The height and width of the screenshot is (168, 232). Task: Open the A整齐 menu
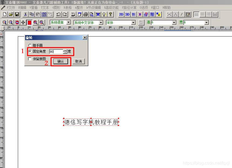pyautogui.click(x=79, y=8)
